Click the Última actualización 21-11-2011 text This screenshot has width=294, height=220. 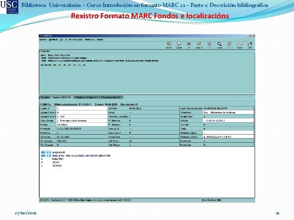pos(73,104)
